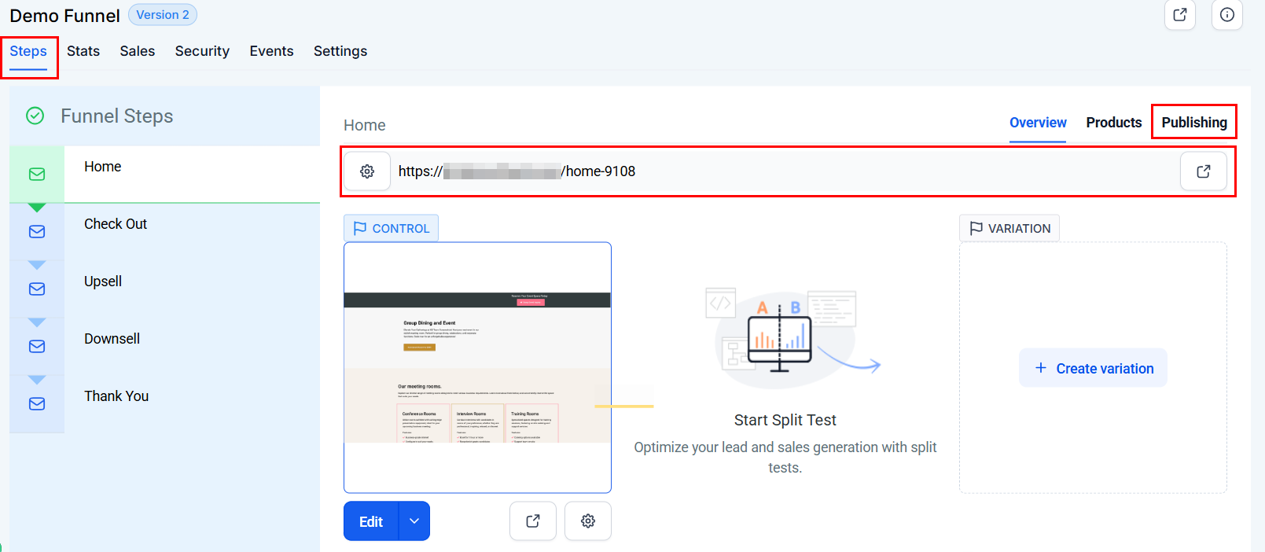The image size is (1265, 552).
Task: Click the page URL ending in /home-9108
Action: click(517, 171)
